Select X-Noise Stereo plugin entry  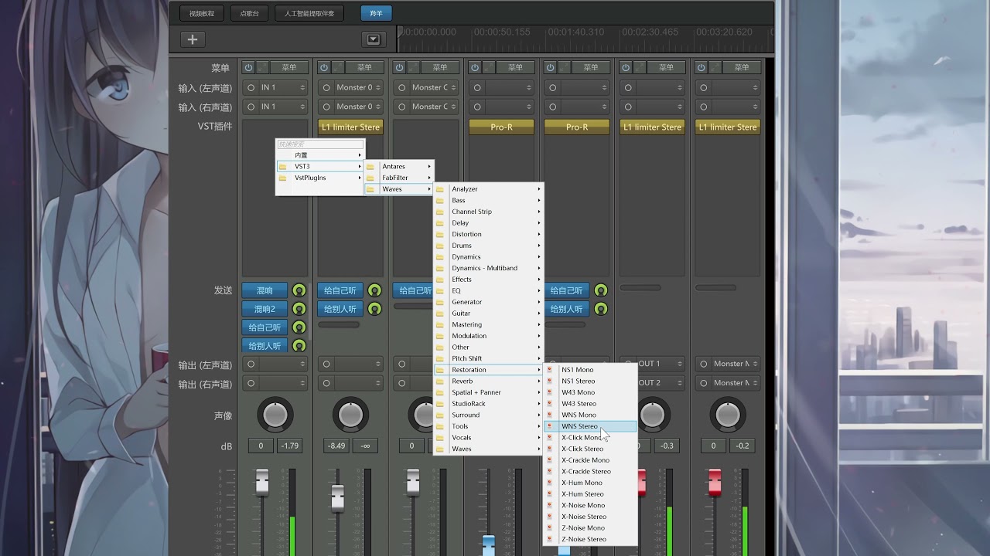pos(590,517)
